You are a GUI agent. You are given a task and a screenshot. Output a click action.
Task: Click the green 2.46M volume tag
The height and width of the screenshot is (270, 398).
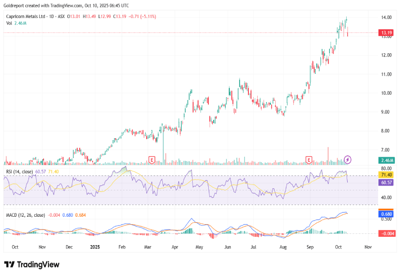(386, 160)
